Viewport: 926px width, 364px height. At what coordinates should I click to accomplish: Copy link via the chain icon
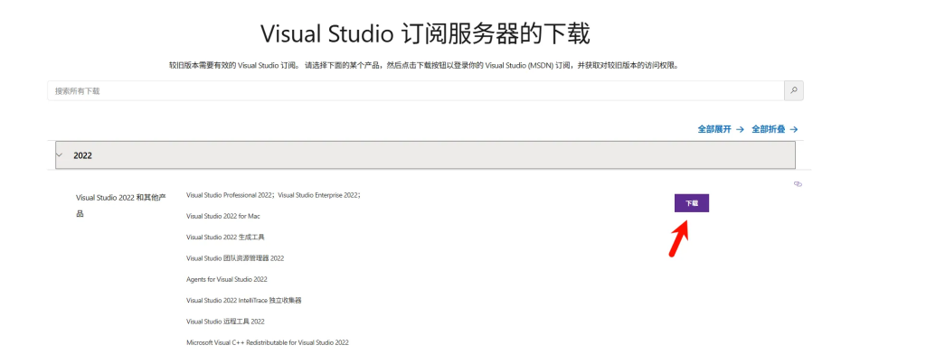point(798,184)
